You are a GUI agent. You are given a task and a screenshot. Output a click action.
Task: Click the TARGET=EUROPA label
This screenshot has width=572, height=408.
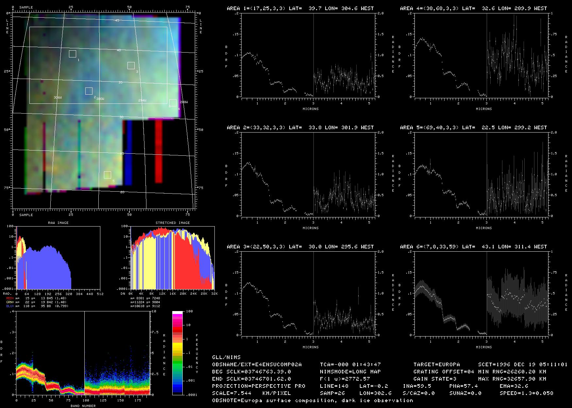point(436,364)
